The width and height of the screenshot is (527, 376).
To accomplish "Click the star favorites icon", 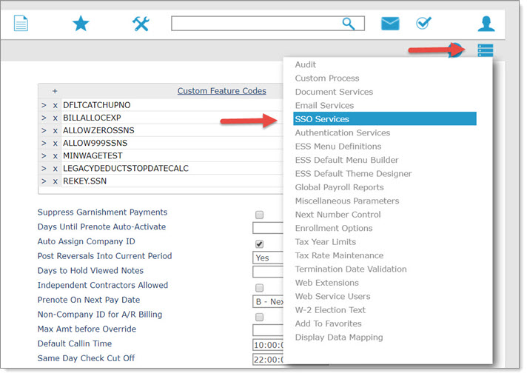I will click(x=81, y=24).
